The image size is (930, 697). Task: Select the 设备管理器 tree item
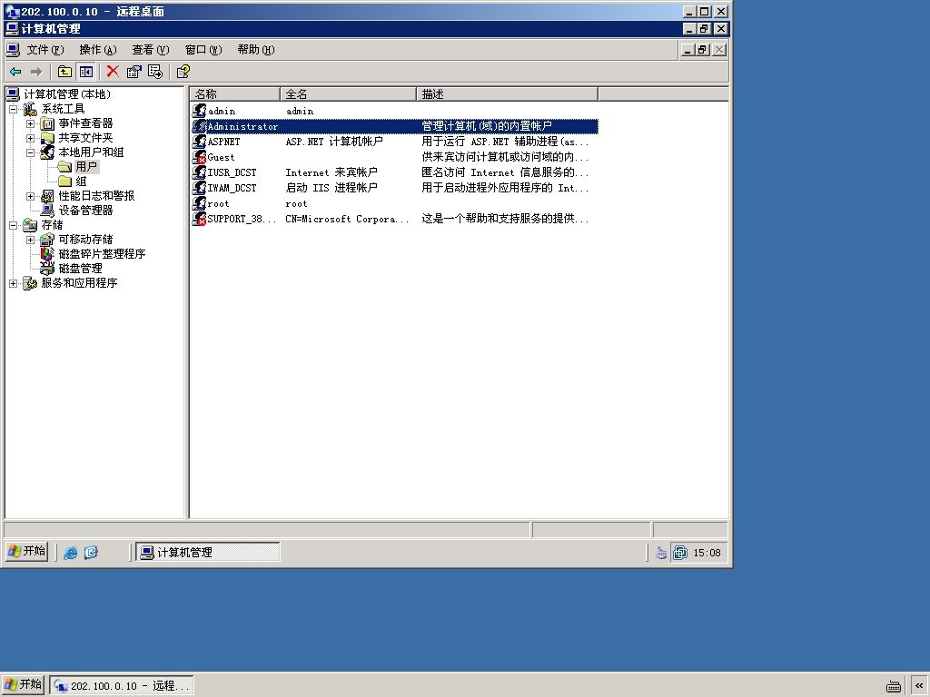(85, 210)
